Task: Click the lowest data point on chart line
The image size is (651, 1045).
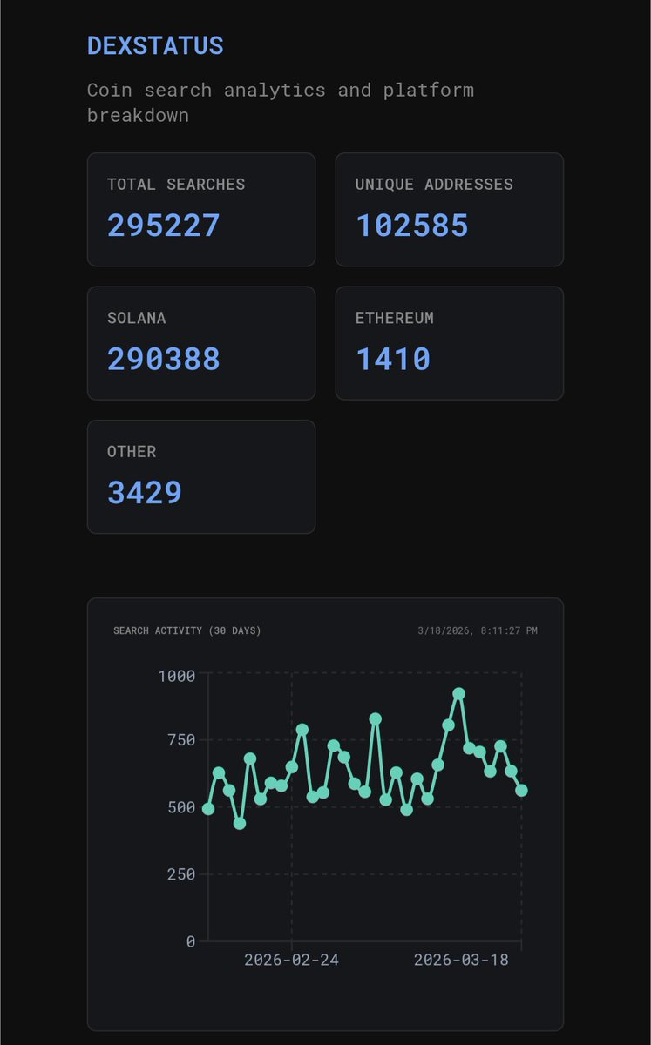Action: point(240,823)
